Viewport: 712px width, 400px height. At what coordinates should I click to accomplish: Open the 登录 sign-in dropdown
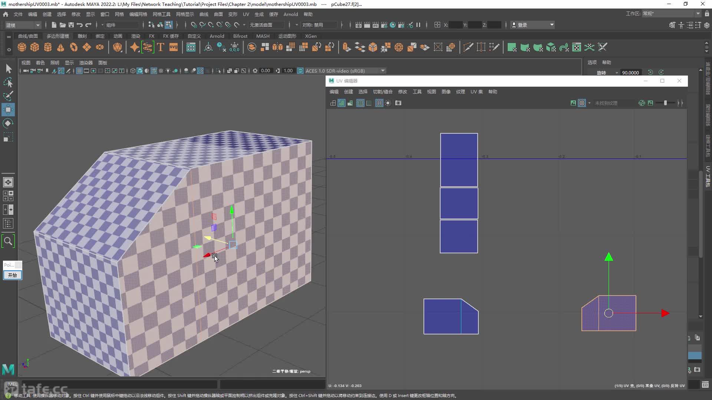click(x=533, y=25)
